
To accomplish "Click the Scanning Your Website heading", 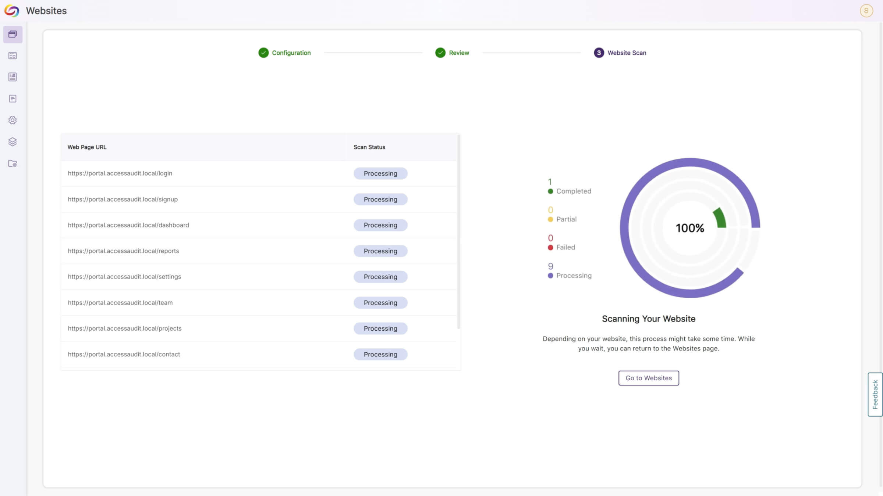I will (x=649, y=319).
